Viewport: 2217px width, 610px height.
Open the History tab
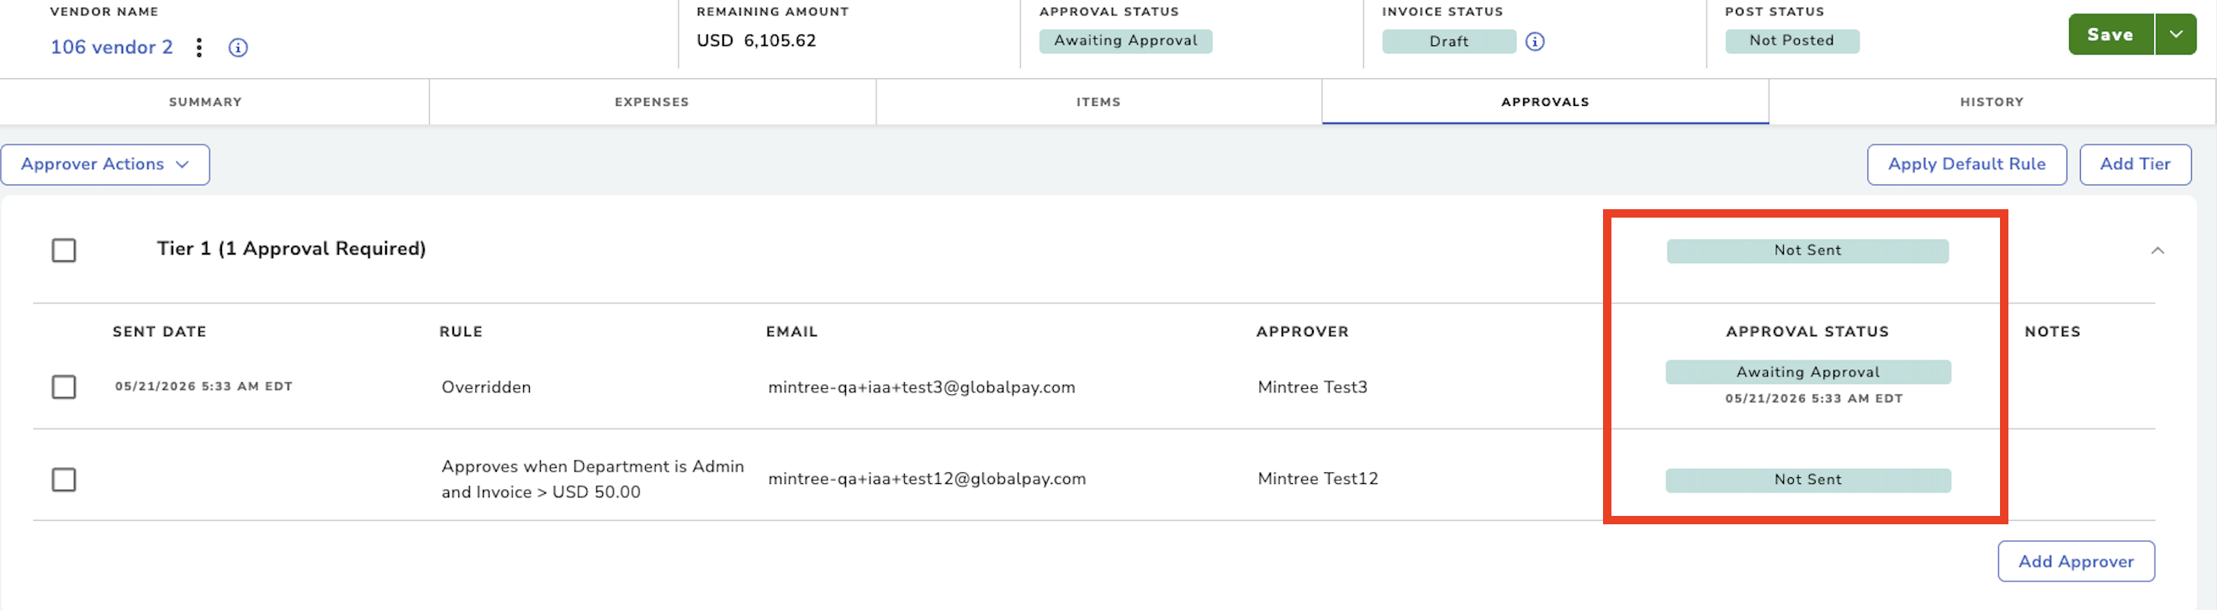pyautogui.click(x=1992, y=102)
